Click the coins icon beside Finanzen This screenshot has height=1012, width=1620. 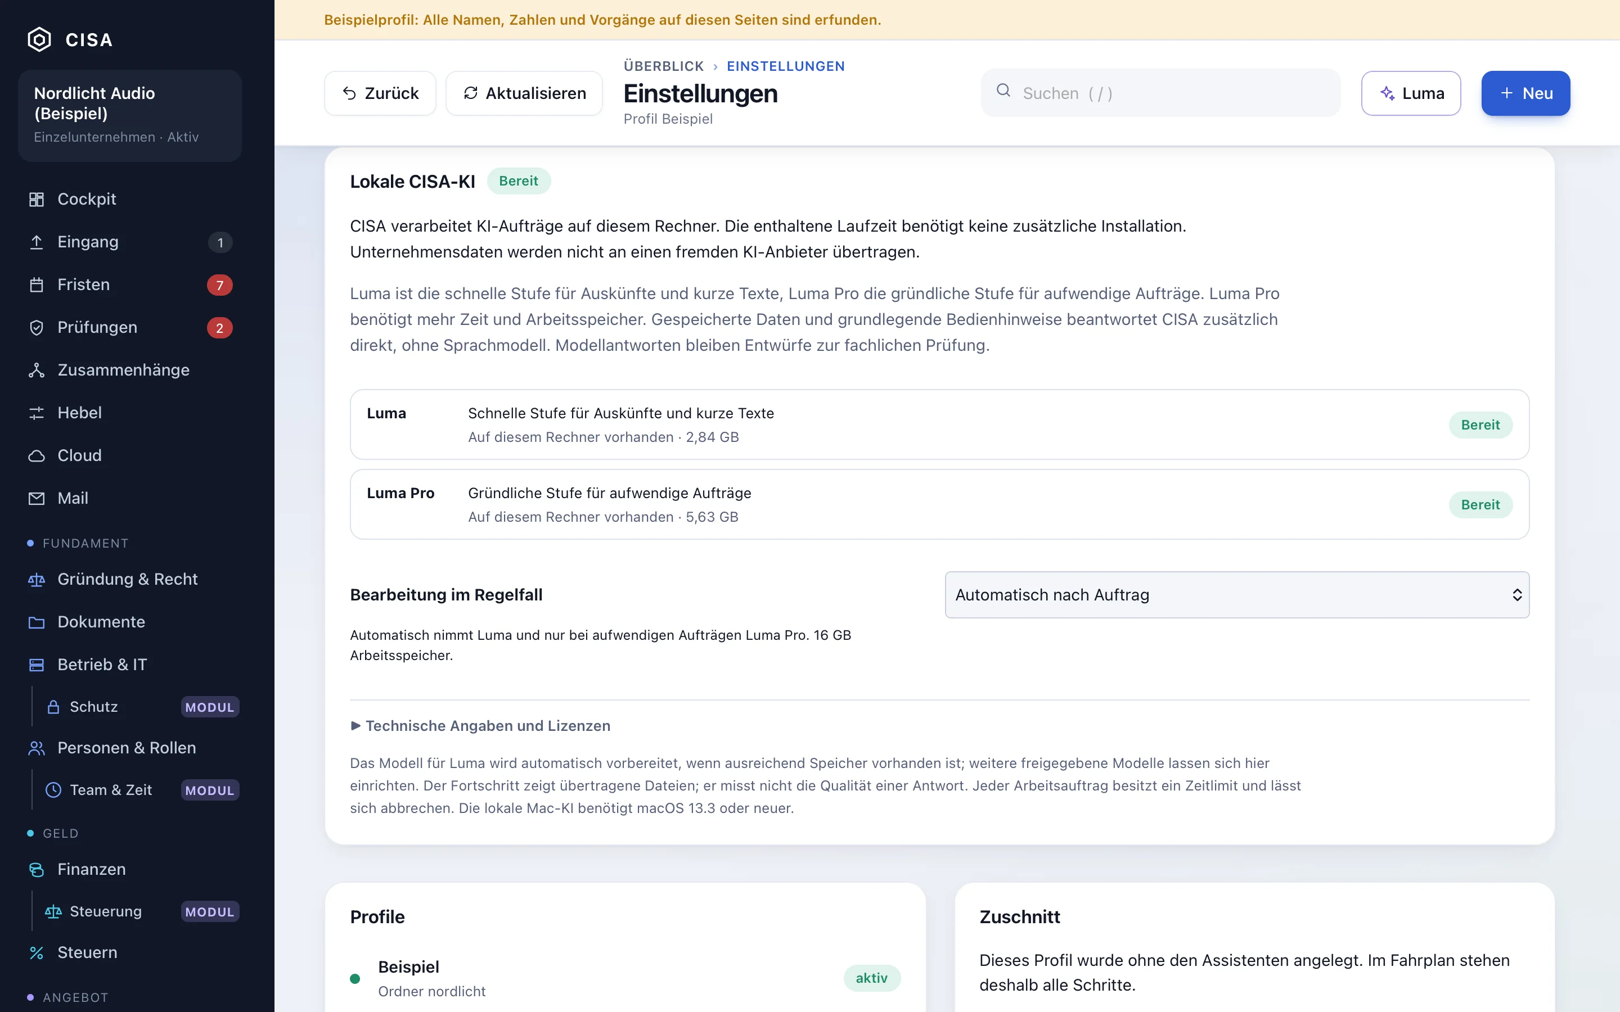37,869
